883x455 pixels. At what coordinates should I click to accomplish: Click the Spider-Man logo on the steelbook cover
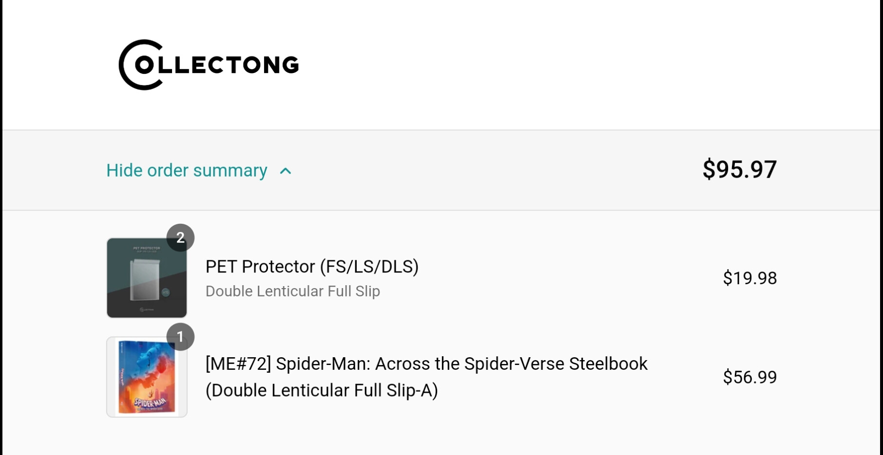pyautogui.click(x=150, y=403)
